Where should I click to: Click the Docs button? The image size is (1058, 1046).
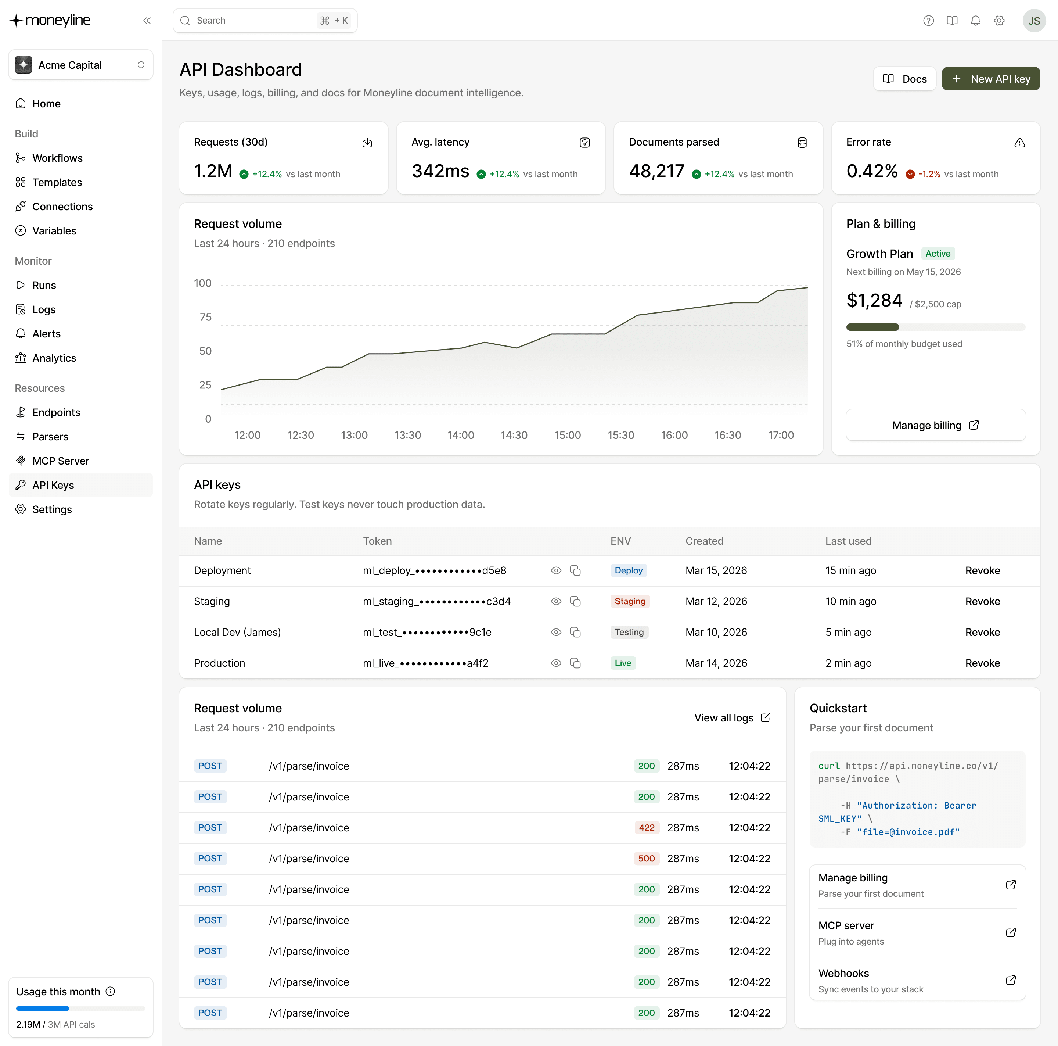[x=904, y=79]
